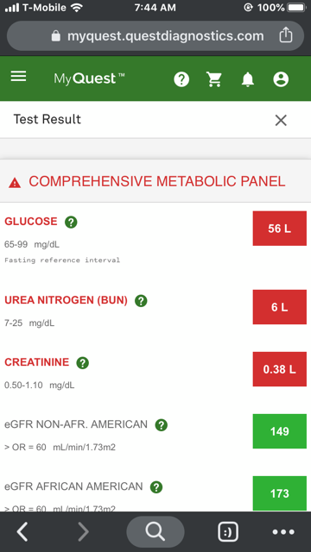Open the browser more options menu
This screenshot has width=311, height=552.
(283, 532)
